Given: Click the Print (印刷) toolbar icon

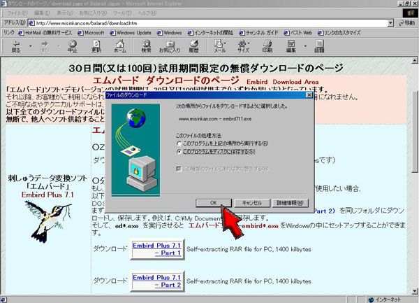Looking at the screenshot, I should click(267, 46).
